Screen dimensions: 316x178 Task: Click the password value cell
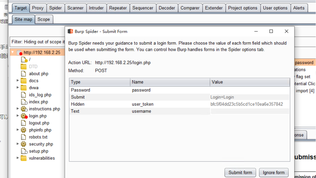[x=250, y=90]
